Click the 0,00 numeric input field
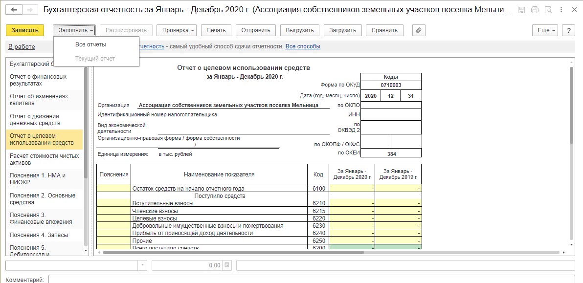Viewport: 583px width, 283px height. [187, 265]
